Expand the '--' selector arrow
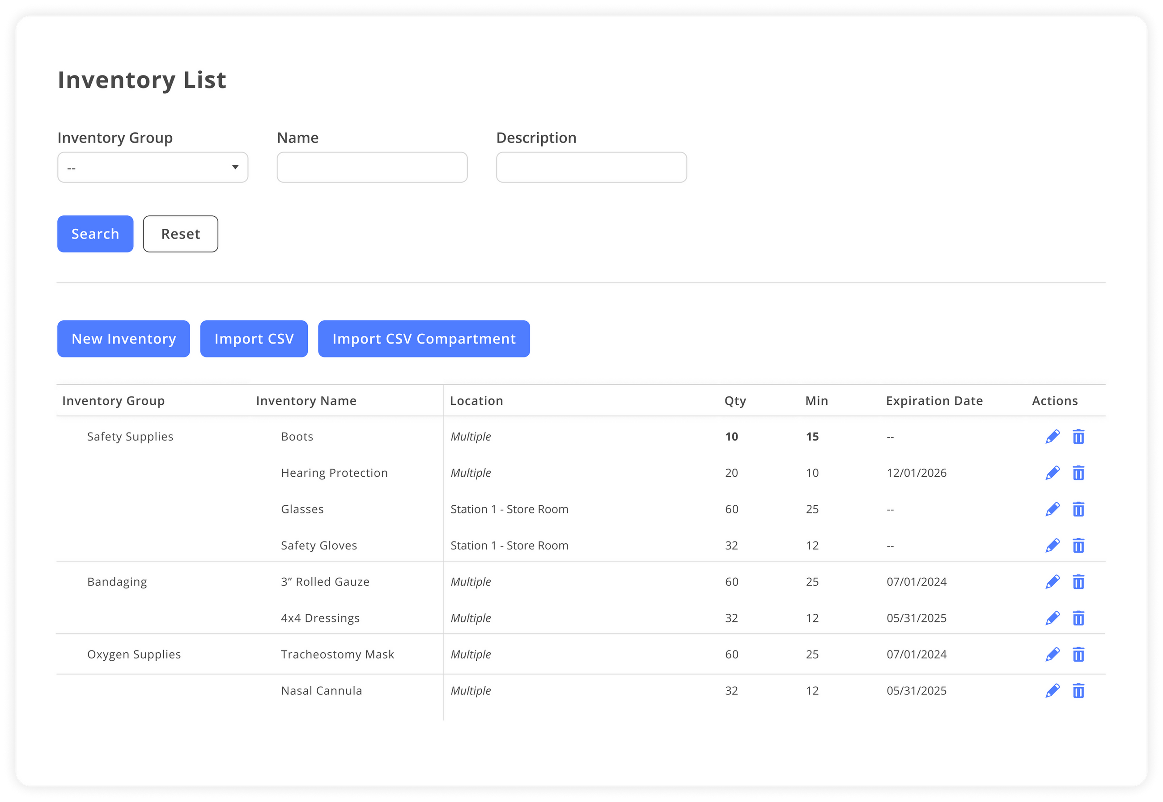 click(x=235, y=167)
